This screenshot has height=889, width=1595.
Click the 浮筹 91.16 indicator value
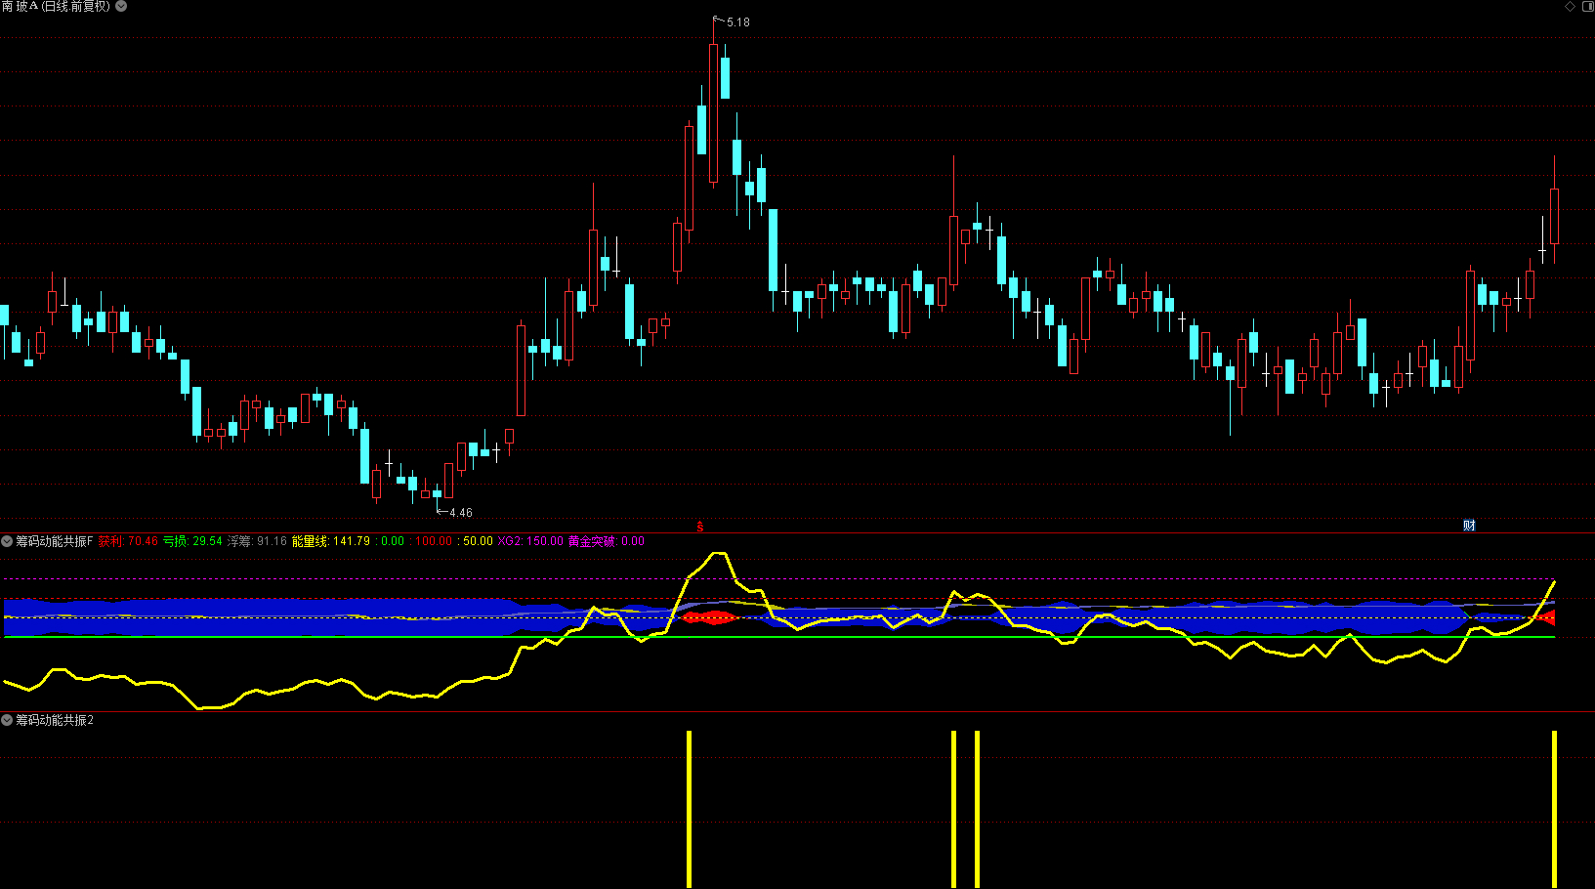[x=257, y=541]
